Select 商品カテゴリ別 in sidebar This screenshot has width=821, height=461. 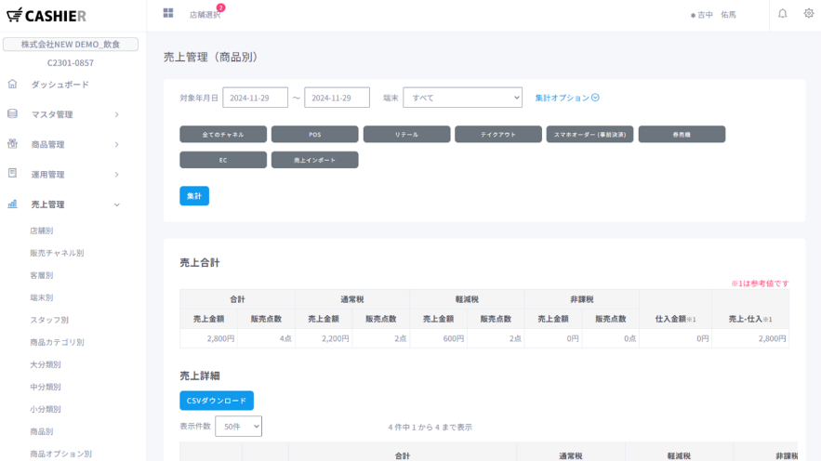click(57, 342)
